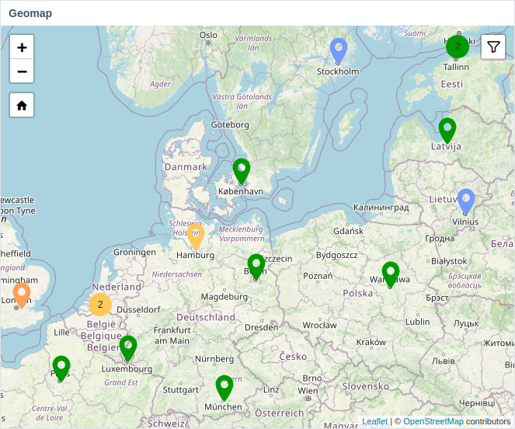Click the blue marker at Vilnius

466,201
